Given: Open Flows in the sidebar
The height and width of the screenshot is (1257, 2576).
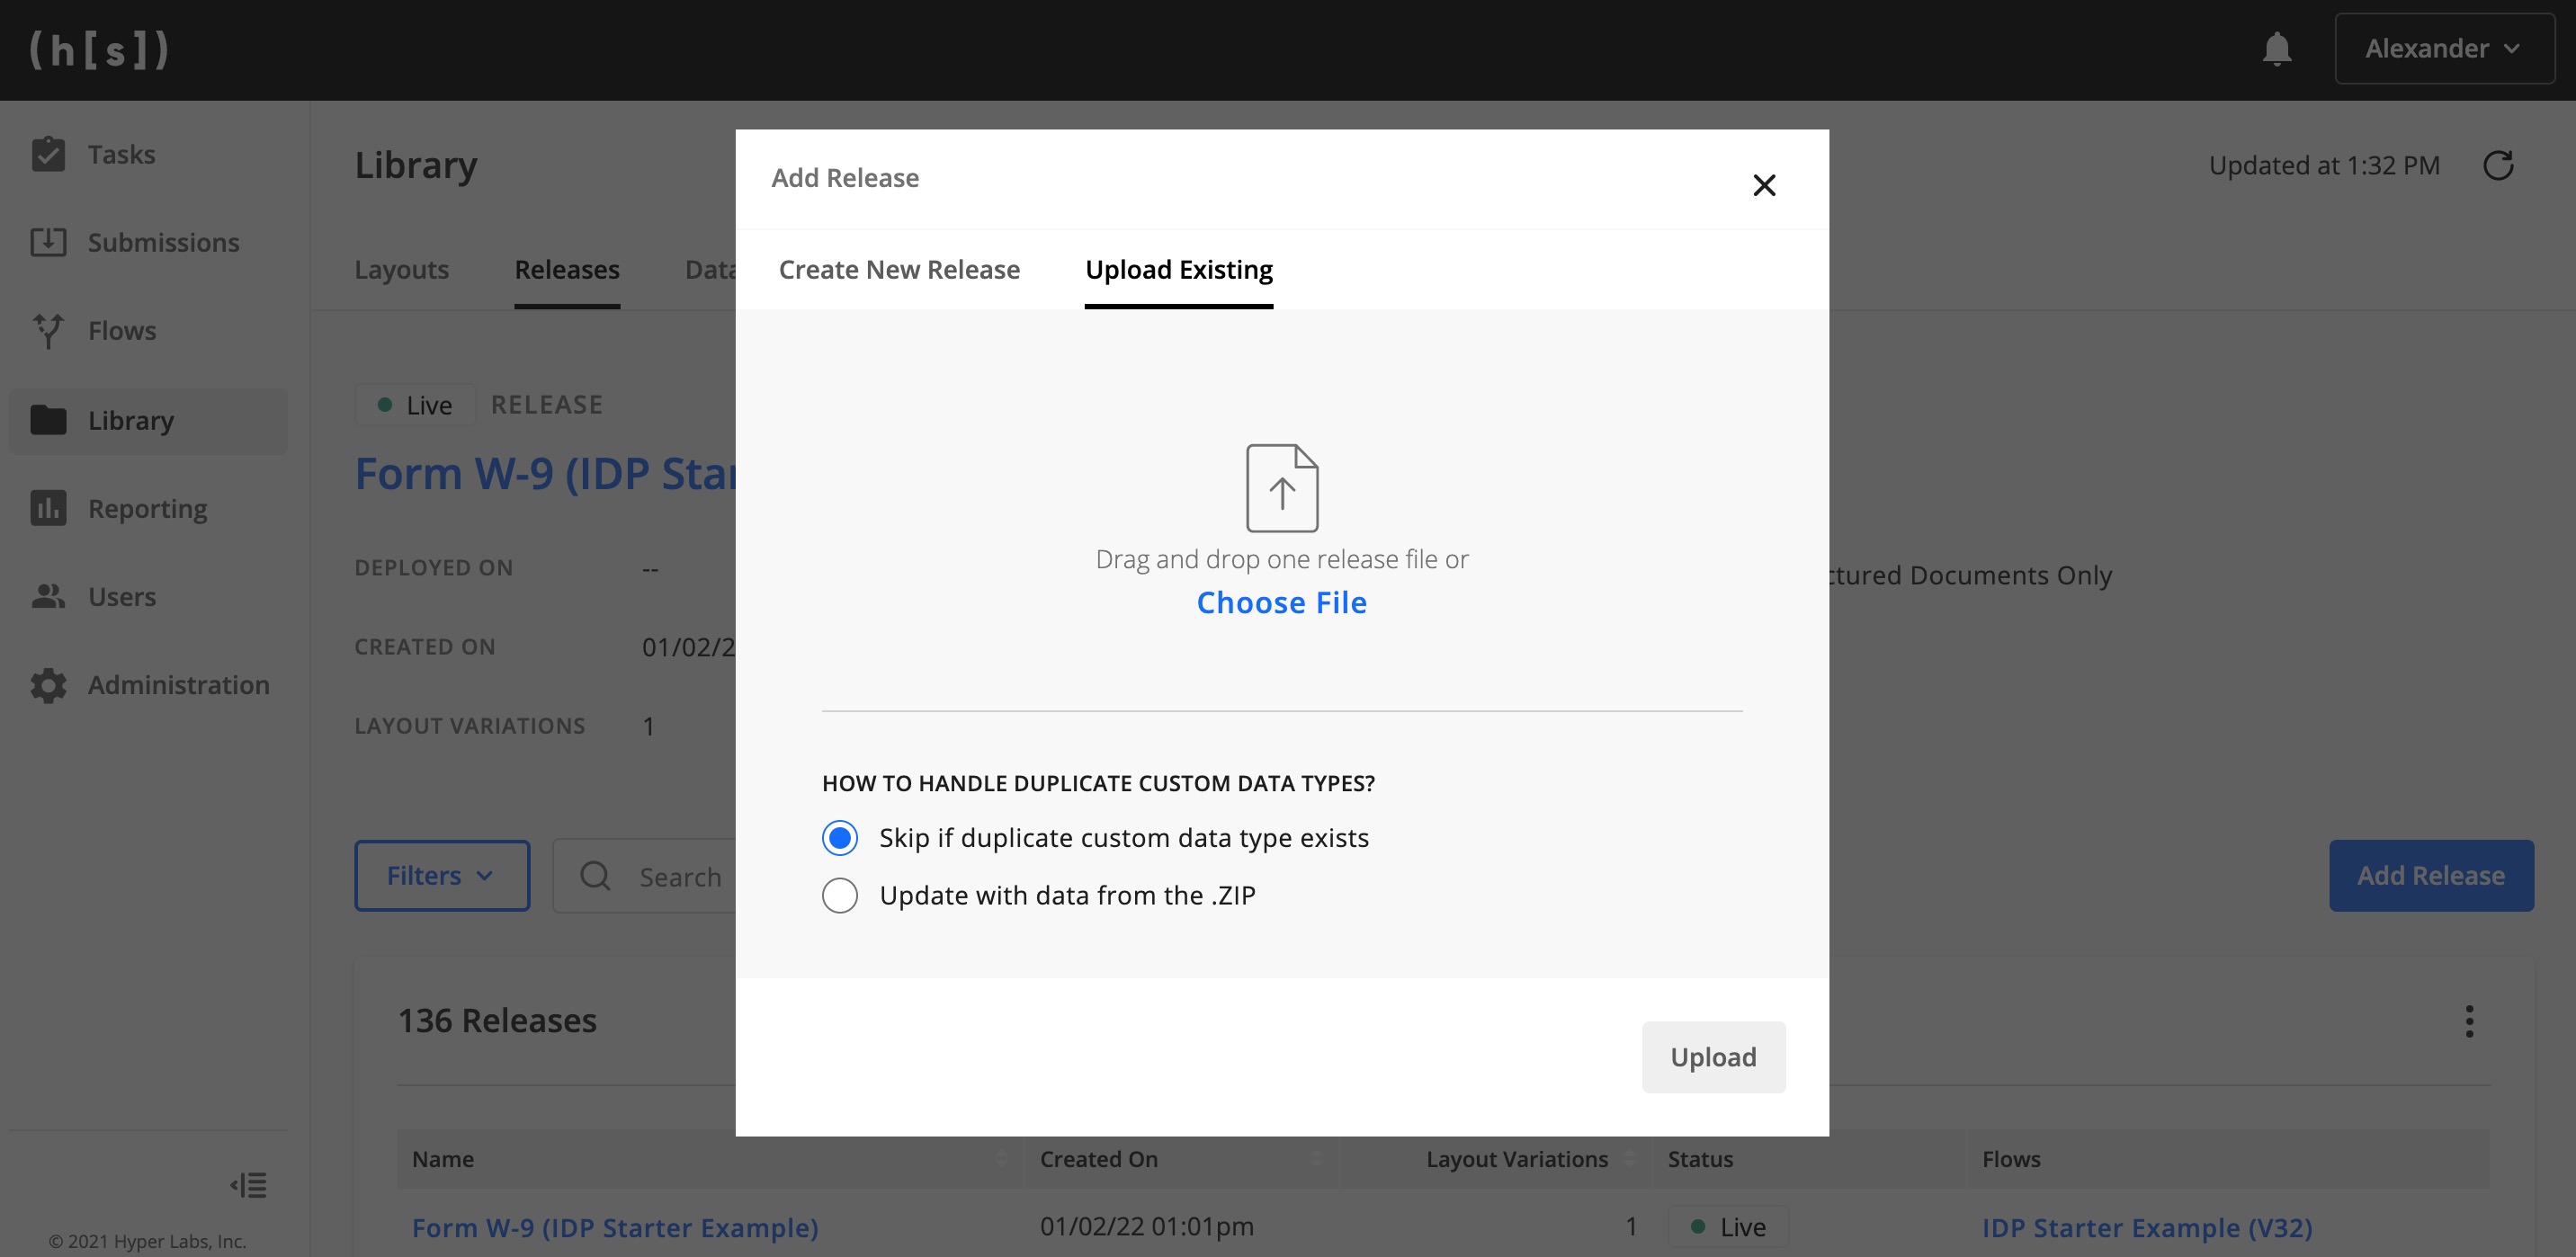Looking at the screenshot, I should 148,330.
